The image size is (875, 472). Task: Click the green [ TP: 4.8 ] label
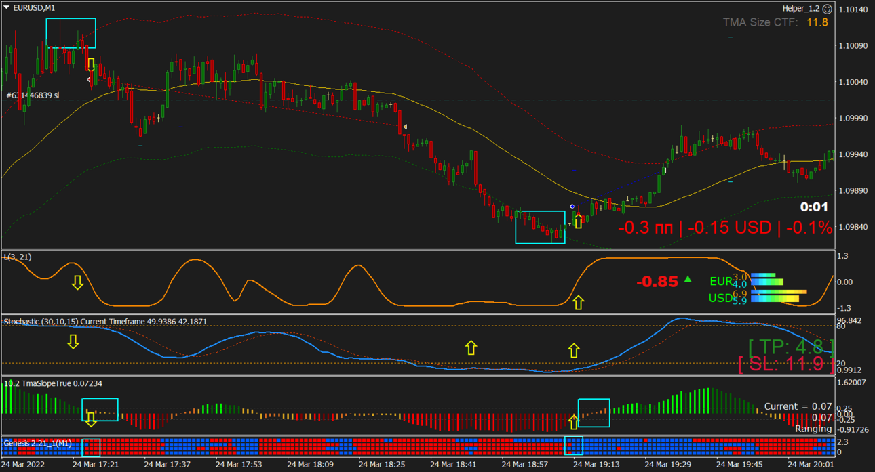[x=791, y=347]
